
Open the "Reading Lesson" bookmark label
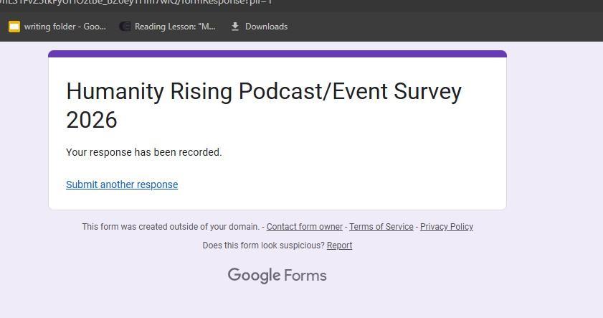tap(175, 27)
